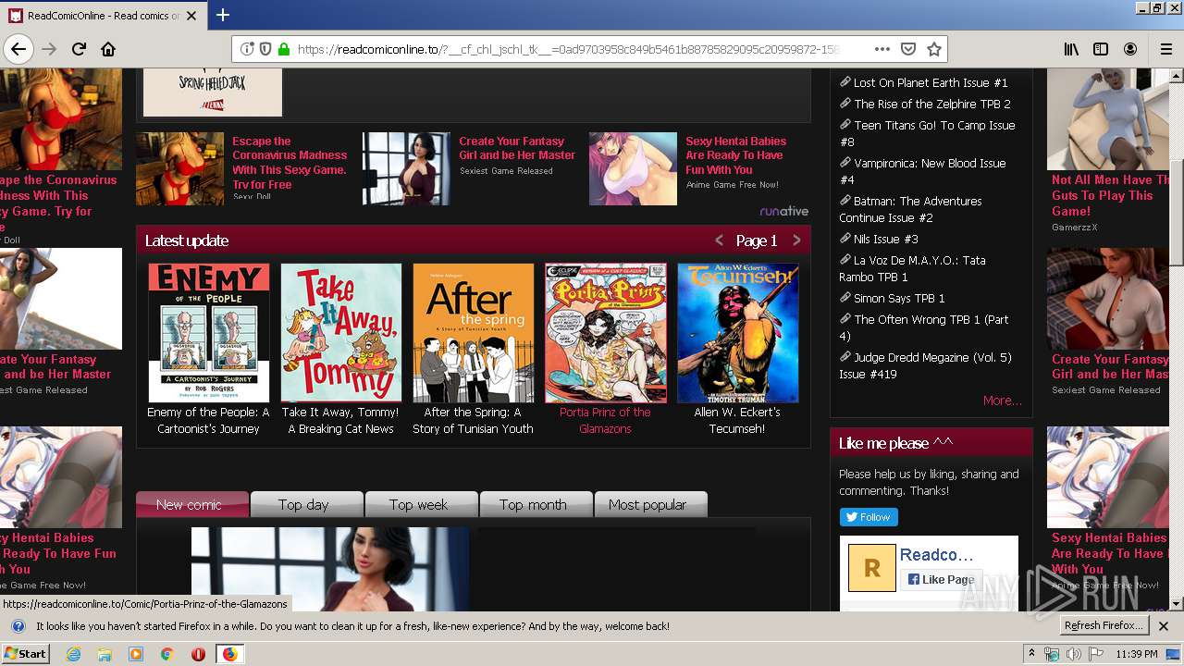
Task: Show hidden system tray icons
Action: tap(1031, 654)
